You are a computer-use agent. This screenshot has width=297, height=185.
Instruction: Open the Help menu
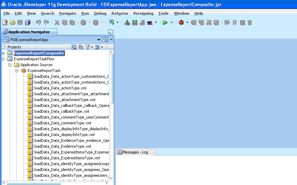click(199, 13)
